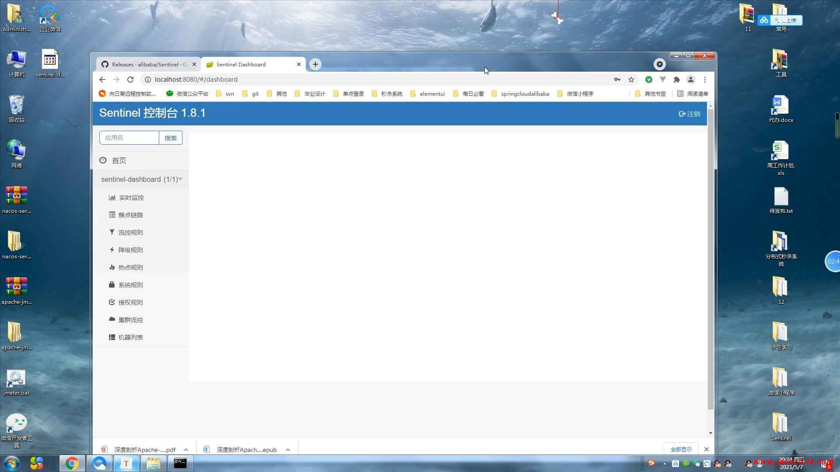Viewport: 840px width, 472px height.
Task: Click the browser back arrow
Action: (102, 80)
